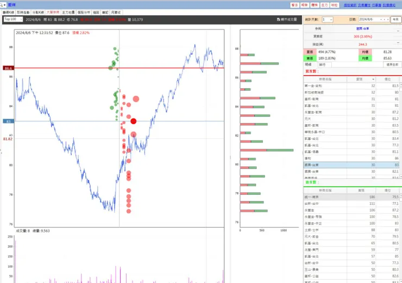Click scroll-up arrow of buyer list
This screenshot has width=402, height=283.
tap(401, 84)
